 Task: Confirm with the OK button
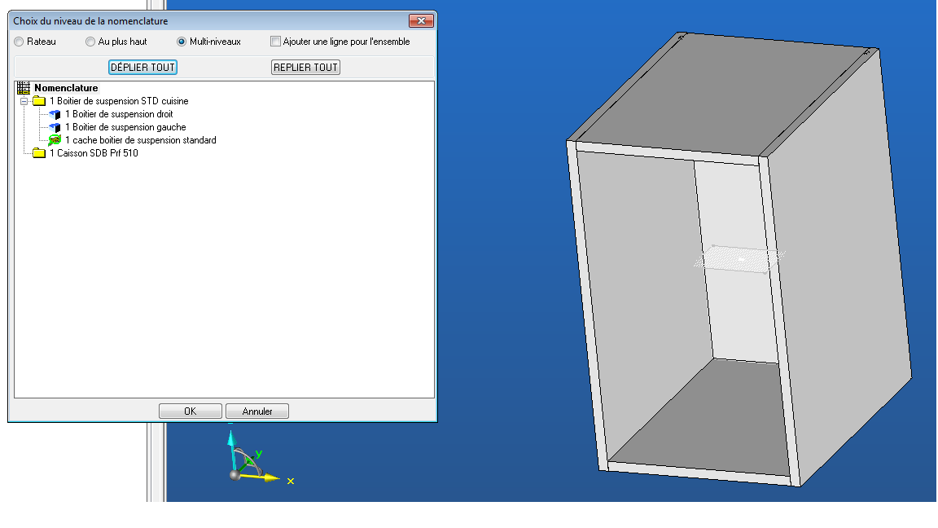[191, 411]
